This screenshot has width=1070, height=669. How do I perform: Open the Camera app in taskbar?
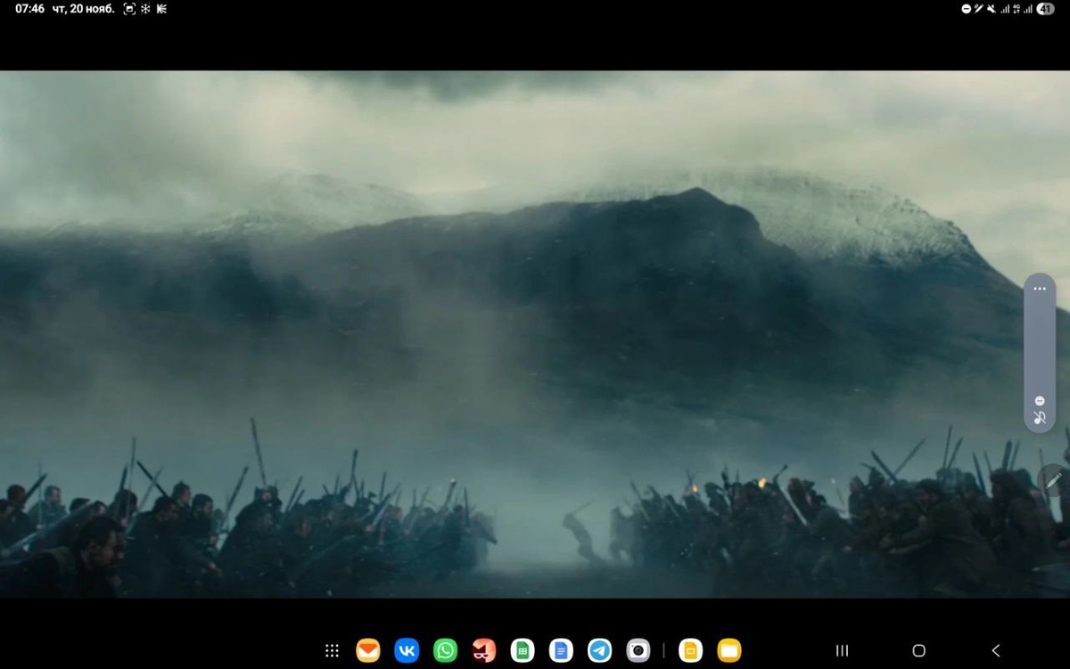pyautogui.click(x=638, y=650)
